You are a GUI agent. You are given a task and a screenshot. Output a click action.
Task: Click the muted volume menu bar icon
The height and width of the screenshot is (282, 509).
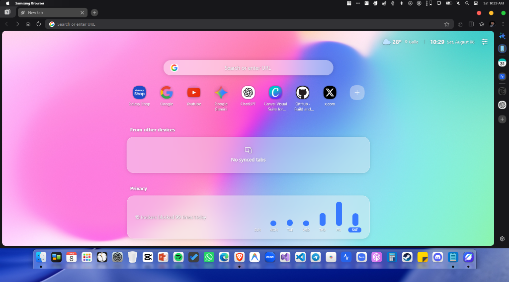point(458,3)
